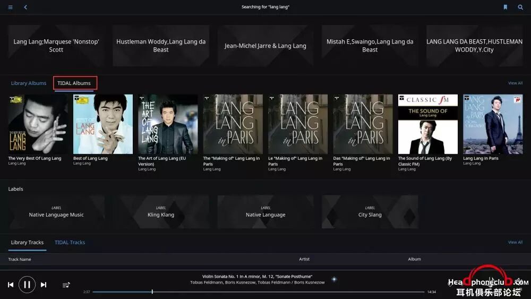This screenshot has width=531, height=299.
Task: Click The Very Best Of Lang Lang title
Action: (35, 158)
